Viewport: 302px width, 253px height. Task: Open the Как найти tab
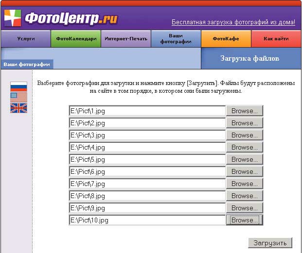[276, 39]
